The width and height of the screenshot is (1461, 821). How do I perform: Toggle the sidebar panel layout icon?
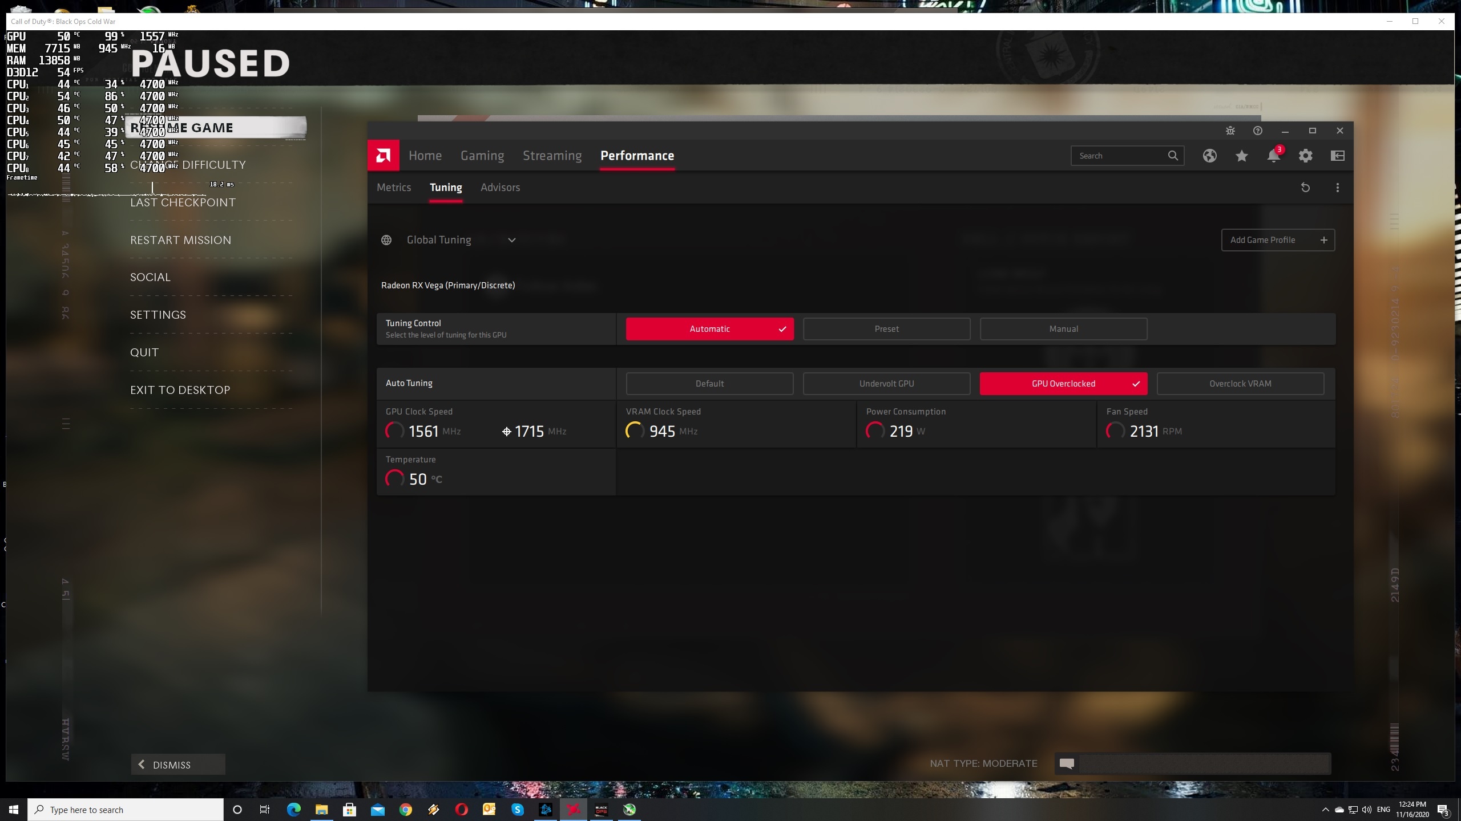(x=1337, y=156)
